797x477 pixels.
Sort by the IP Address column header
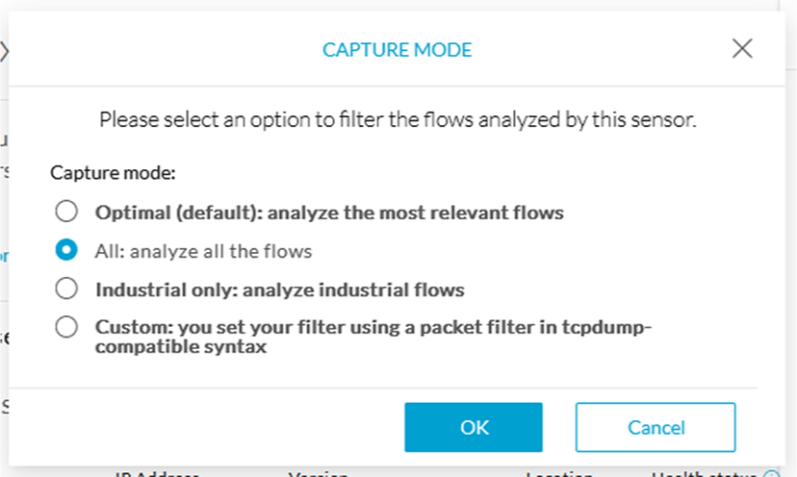coord(157,474)
